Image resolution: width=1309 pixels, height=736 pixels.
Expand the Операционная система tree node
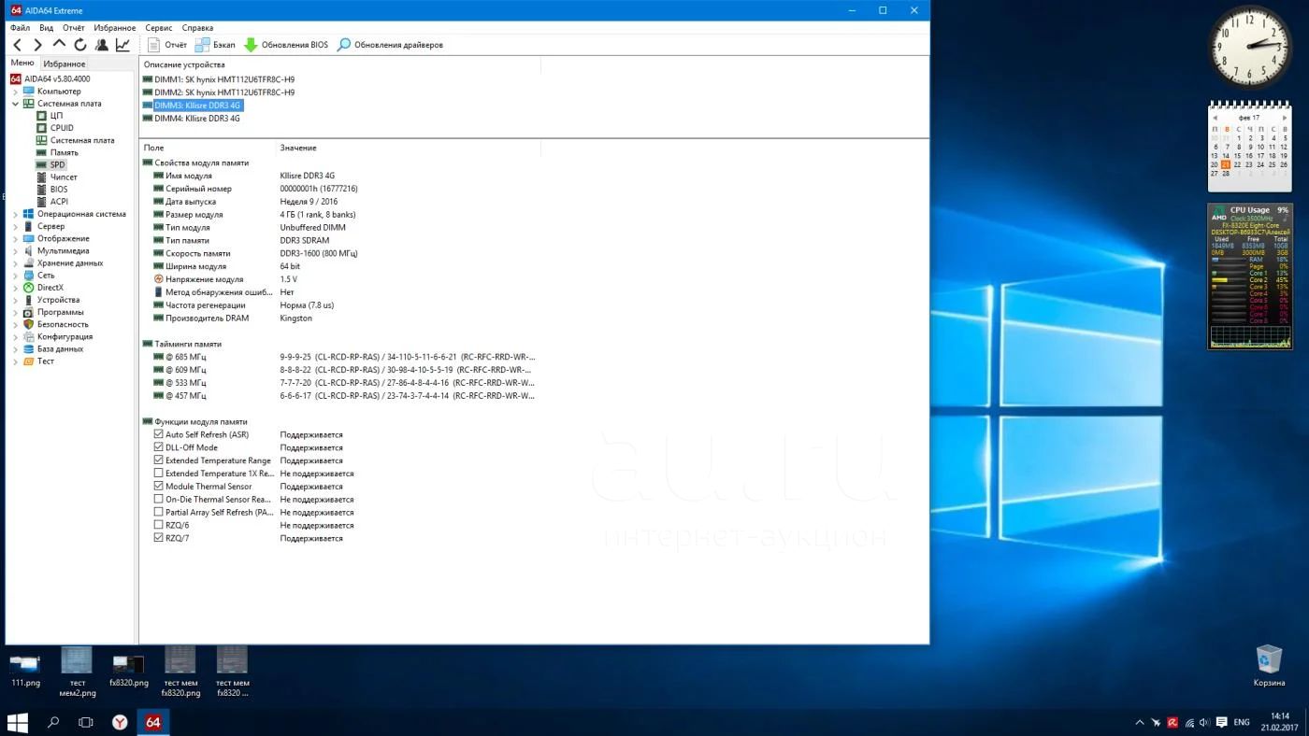[16, 214]
